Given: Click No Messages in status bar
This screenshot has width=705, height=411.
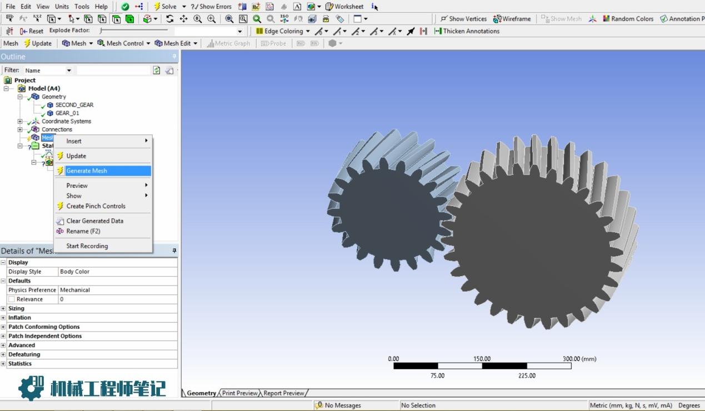Looking at the screenshot, I should coord(343,405).
